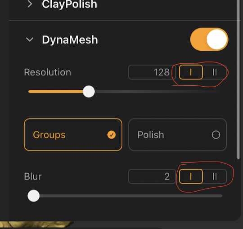This screenshot has height=229, width=243.
Task: Click the Resolution slider handle
Action: point(89,92)
